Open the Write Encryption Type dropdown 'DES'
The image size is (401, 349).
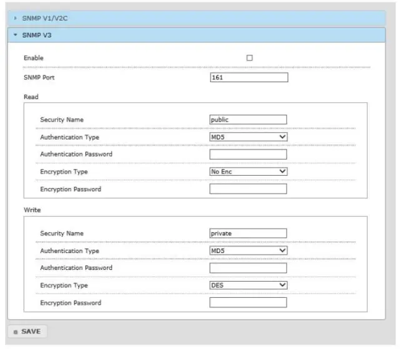click(x=249, y=285)
